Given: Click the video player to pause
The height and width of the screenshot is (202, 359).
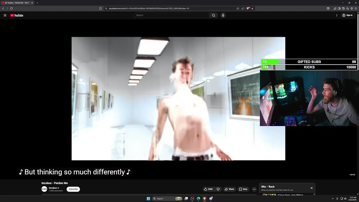Looking at the screenshot, I should [x=178, y=98].
